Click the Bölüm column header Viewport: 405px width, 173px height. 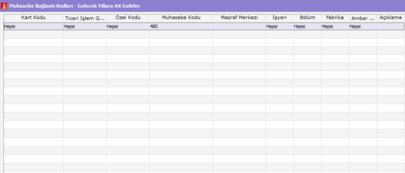point(307,18)
